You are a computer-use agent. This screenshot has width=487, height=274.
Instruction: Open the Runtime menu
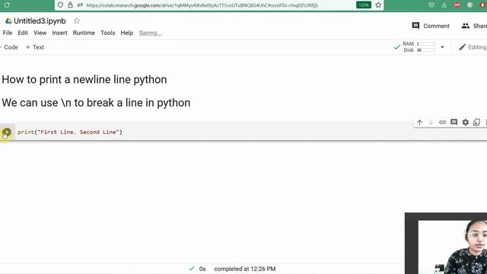tap(84, 33)
